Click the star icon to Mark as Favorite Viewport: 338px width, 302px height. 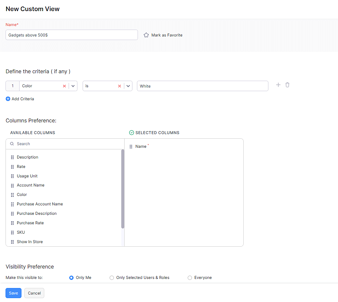click(146, 35)
